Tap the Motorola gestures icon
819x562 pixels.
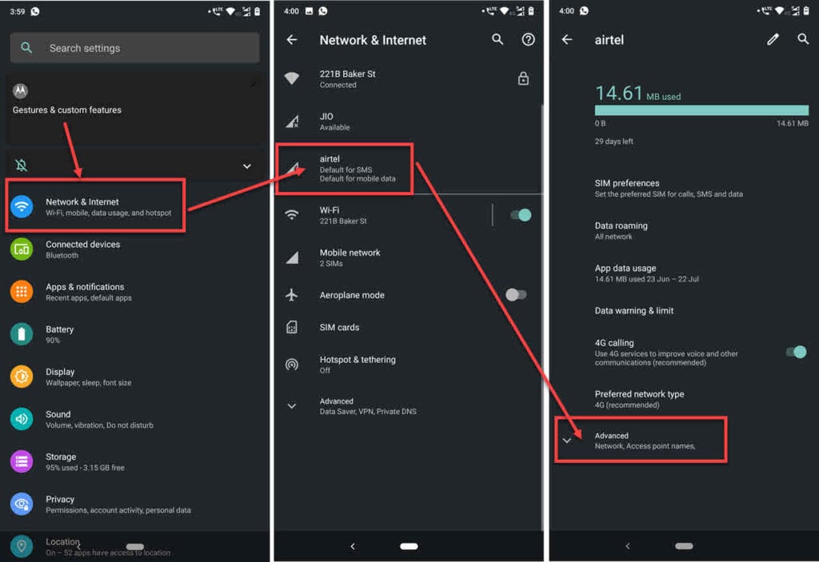pos(20,91)
